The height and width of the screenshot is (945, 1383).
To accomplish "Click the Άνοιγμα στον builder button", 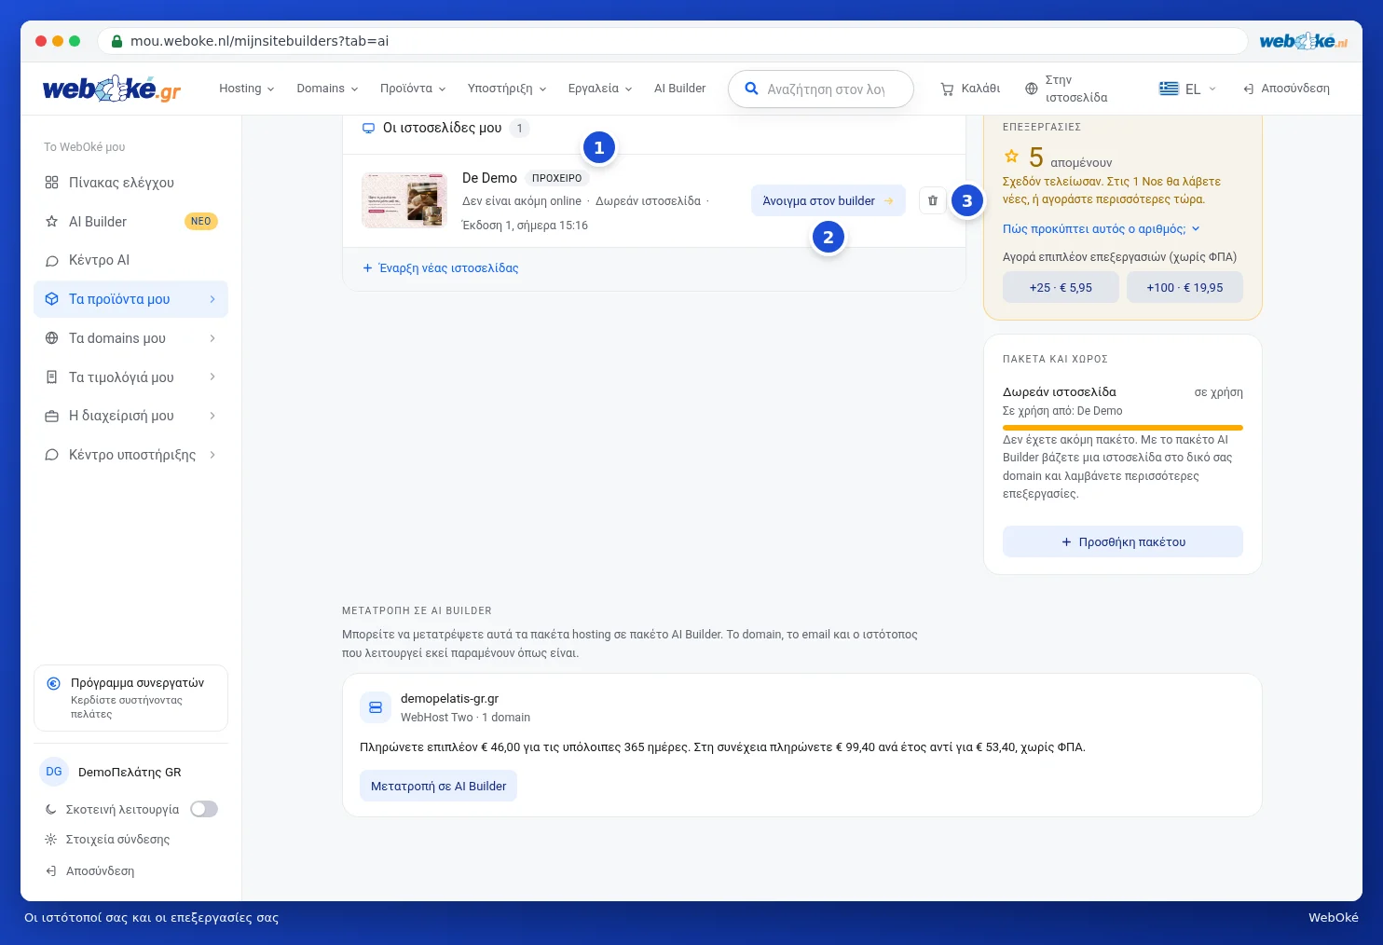I will point(828,200).
